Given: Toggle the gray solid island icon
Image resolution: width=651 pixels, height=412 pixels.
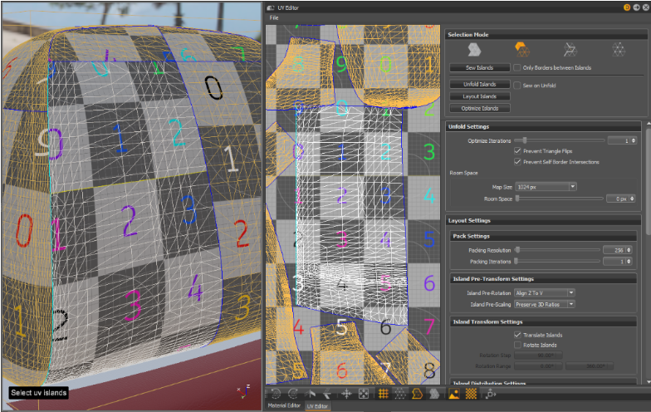Looking at the screenshot, I should click(434, 394).
